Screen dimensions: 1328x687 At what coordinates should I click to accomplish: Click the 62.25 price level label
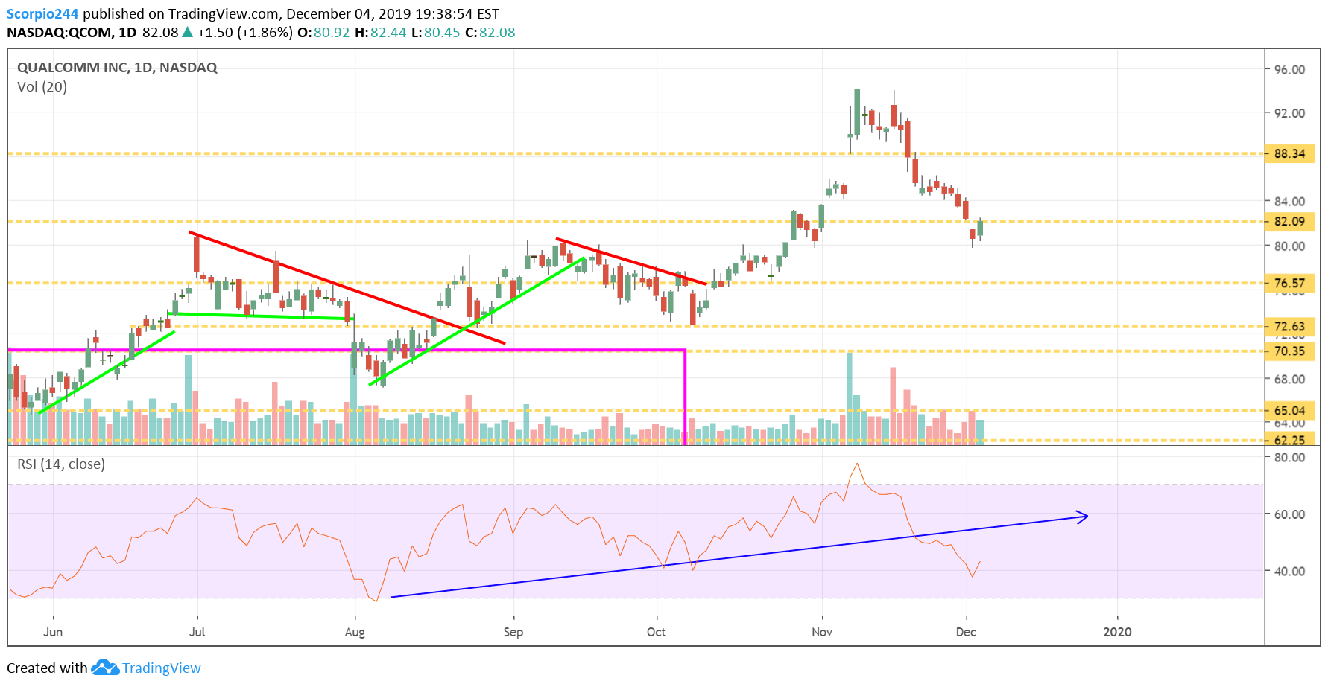point(1290,440)
